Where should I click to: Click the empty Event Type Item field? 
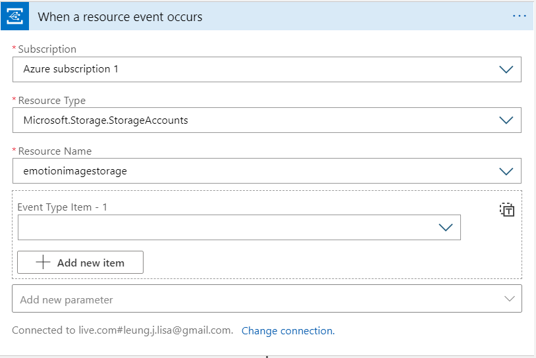224,227
